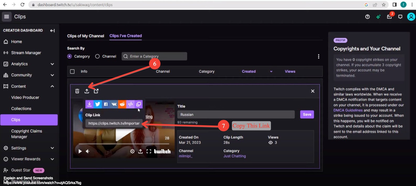Switch to Clips of My Channel tab
The height and width of the screenshot is (186, 416).
pos(85,36)
